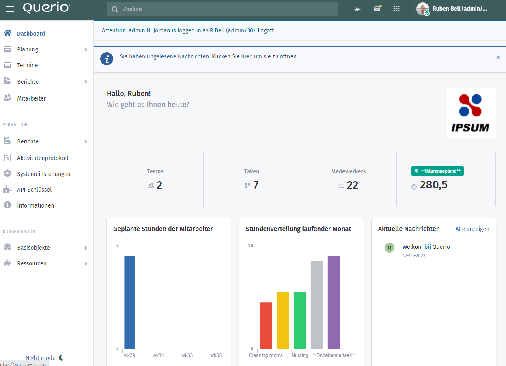The width and height of the screenshot is (506, 366).
Task: Open the hamburger menu icon
Action: [x=10, y=9]
